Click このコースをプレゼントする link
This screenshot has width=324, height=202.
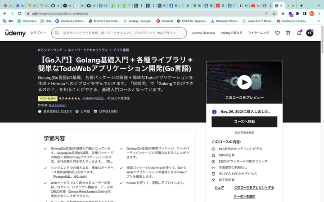[254, 188]
